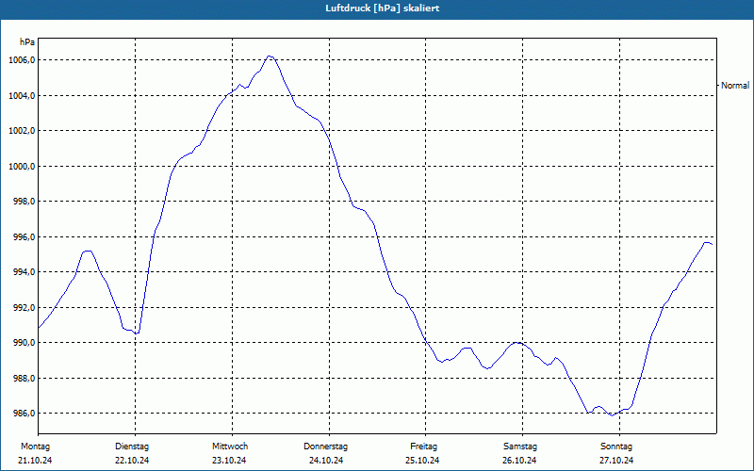The height and width of the screenshot is (471, 754).
Task: Click the '986,0' y-axis value
Action: 24,414
